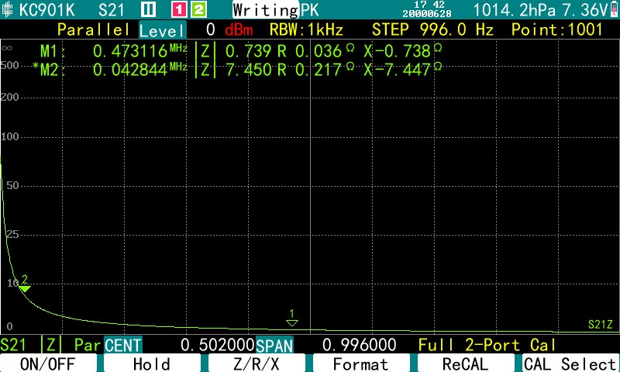Click the Parallel mode label
The image size is (620, 372).
point(94,29)
